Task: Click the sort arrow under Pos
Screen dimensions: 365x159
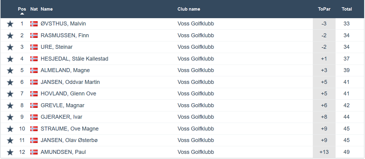Action: click(22, 14)
